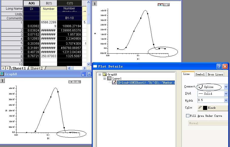230x147 pixels.
Task: Click worksheet vertical scrollbar up arrow
Action: 88,2
